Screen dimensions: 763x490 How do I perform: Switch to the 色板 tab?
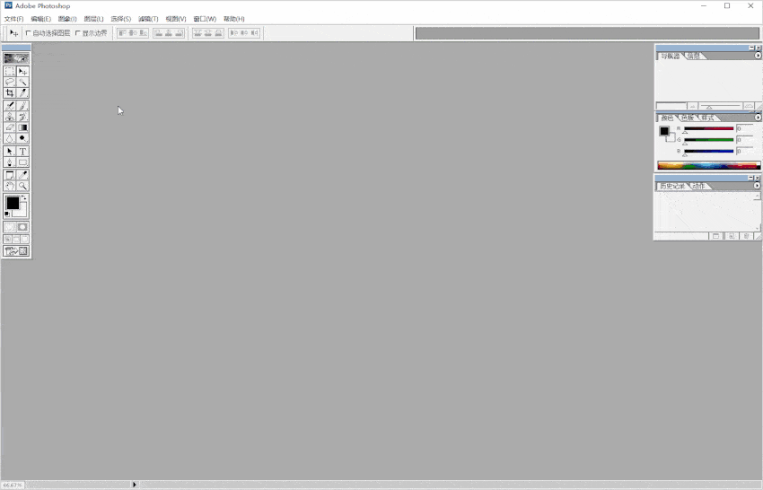[687, 118]
